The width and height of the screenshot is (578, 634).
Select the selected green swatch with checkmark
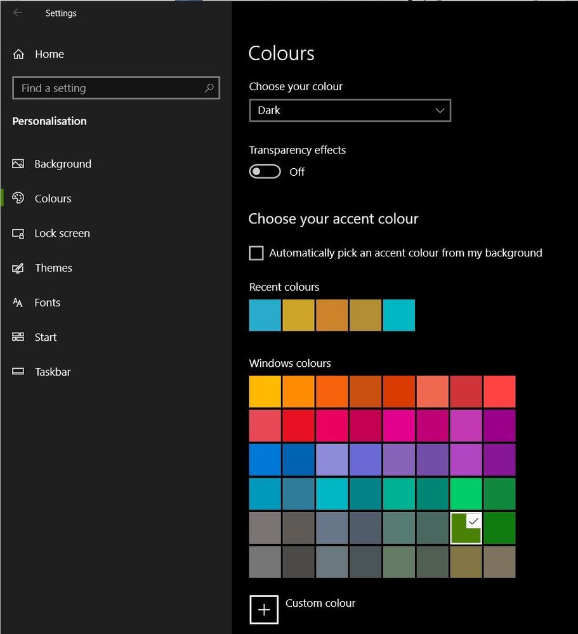[466, 528]
